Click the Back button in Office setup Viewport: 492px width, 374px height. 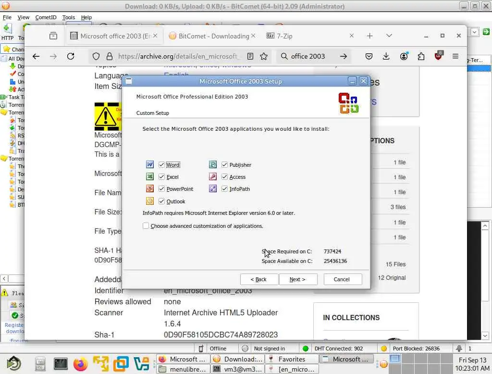coord(258,279)
